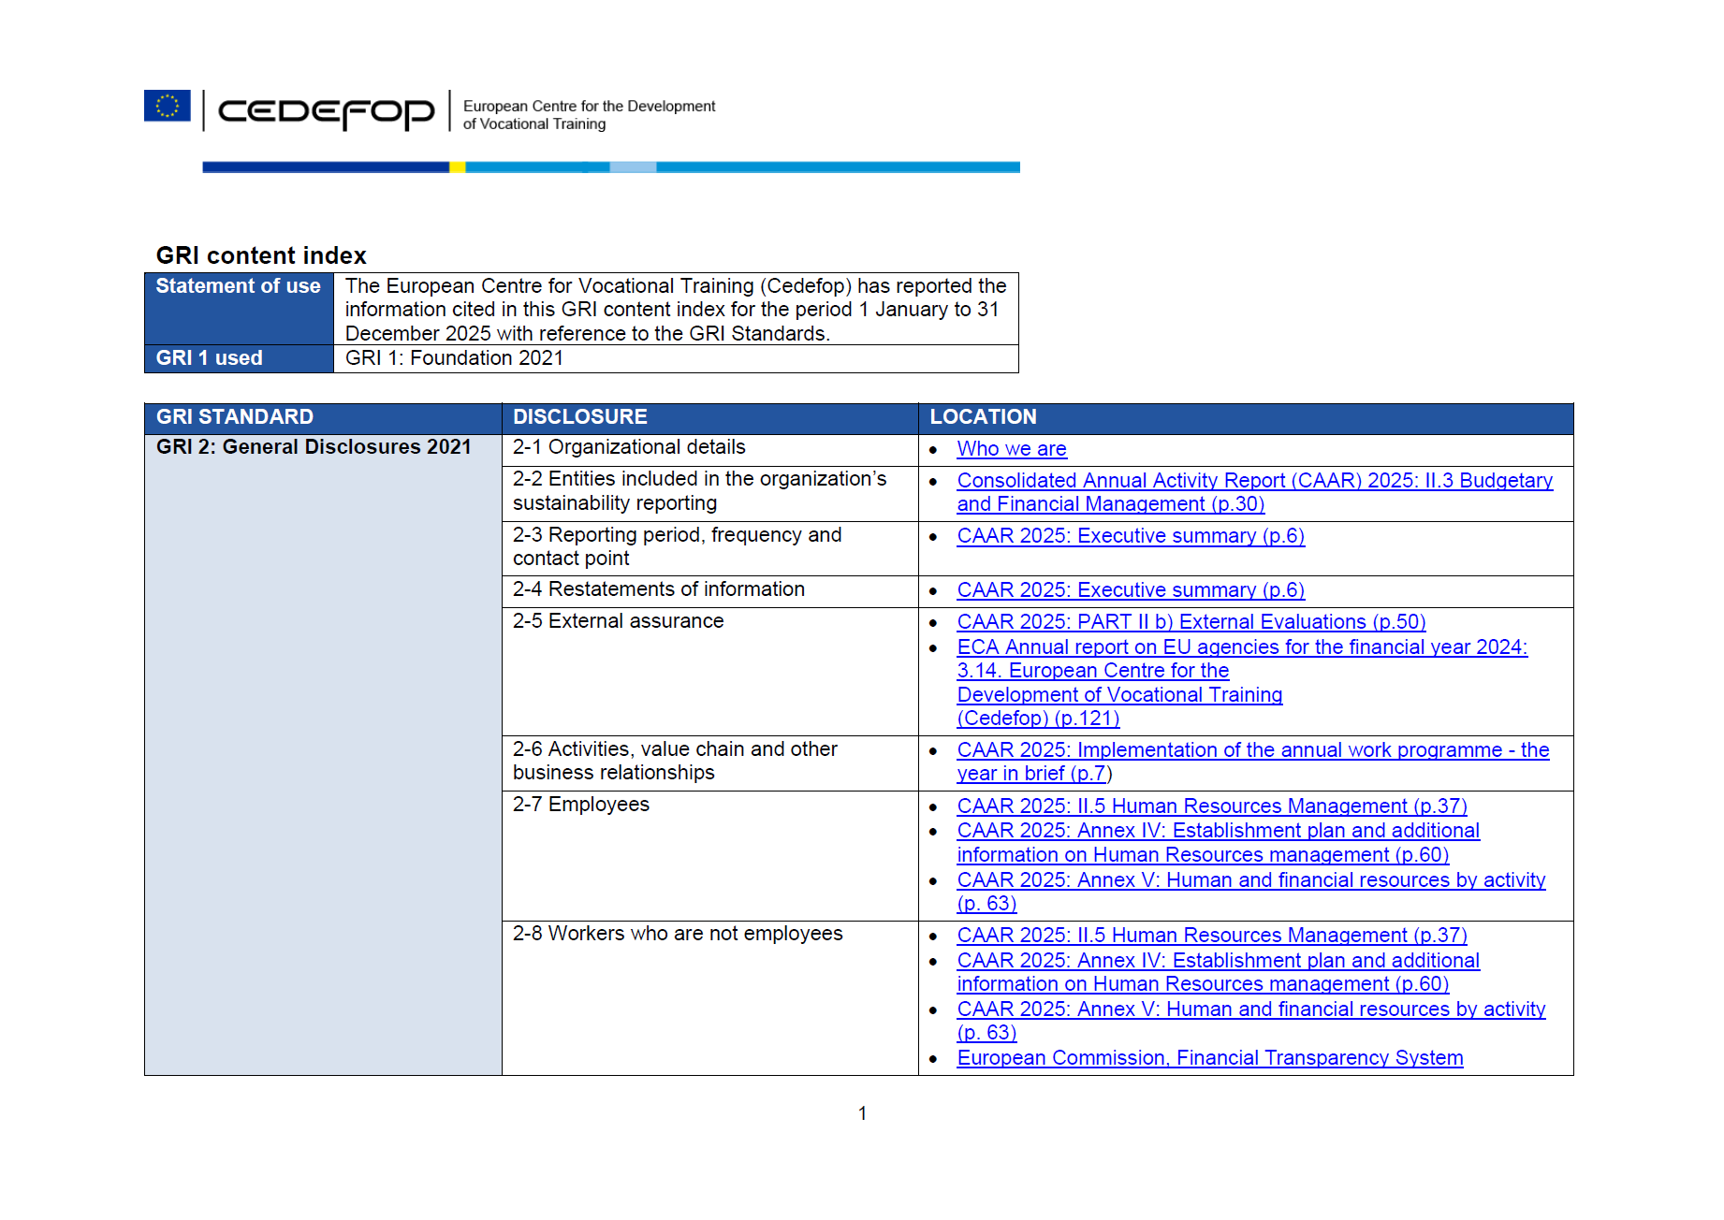Open ECA Annual report on EU agencies link
The image size is (1724, 1220).
tap(1242, 683)
